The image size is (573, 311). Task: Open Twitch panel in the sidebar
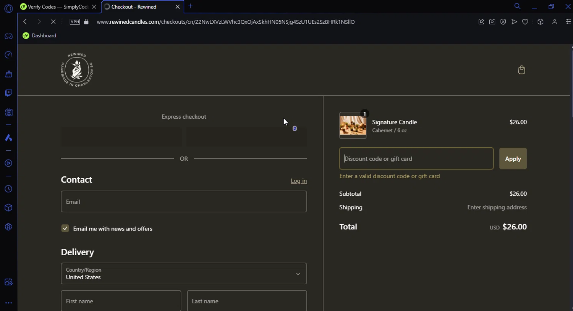coord(8,93)
